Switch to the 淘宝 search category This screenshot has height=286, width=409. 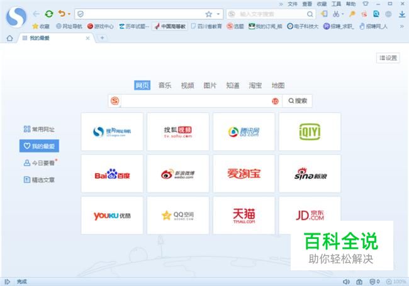[255, 85]
